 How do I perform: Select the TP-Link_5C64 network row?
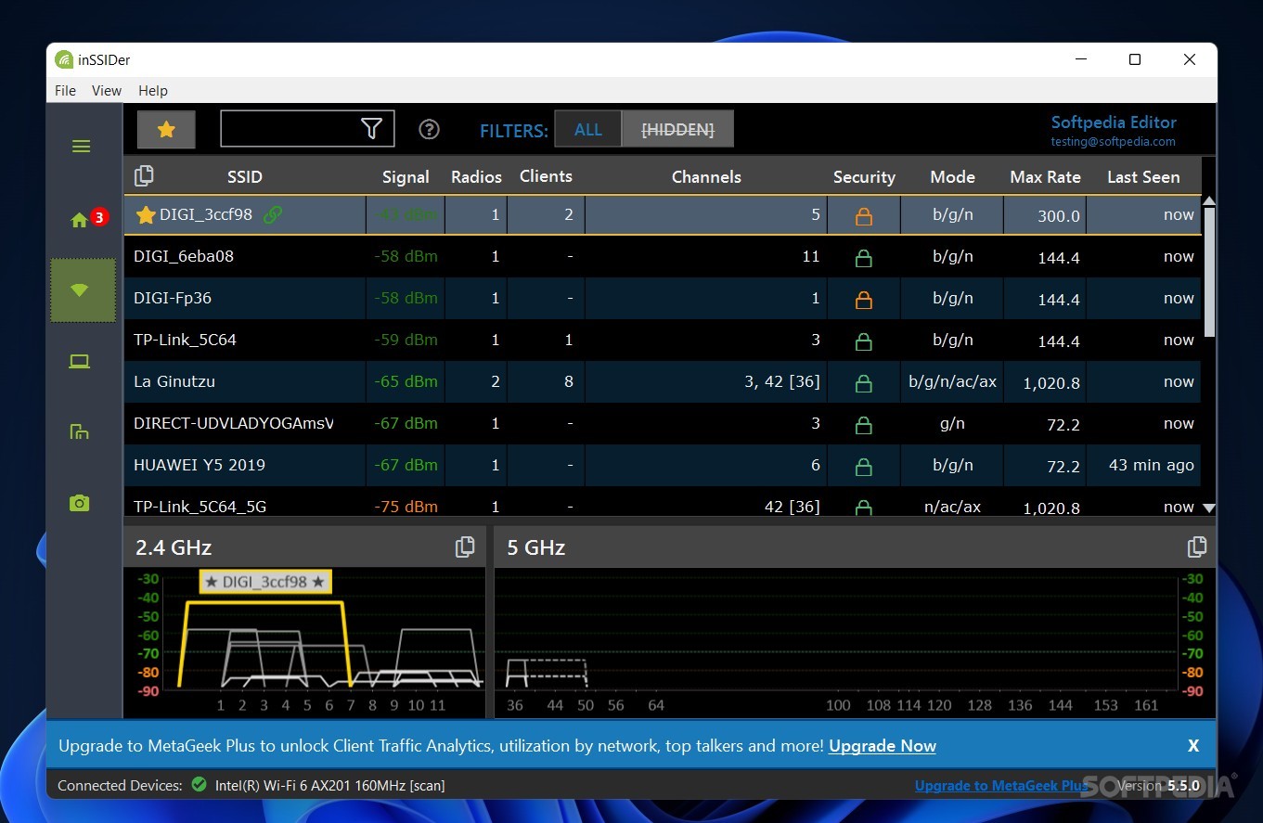pos(663,340)
